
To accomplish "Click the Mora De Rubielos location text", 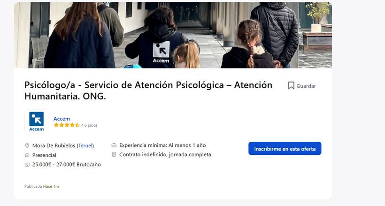I will pyautogui.click(x=54, y=145).
